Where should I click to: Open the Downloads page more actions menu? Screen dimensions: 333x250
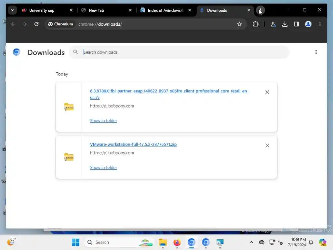(x=316, y=52)
